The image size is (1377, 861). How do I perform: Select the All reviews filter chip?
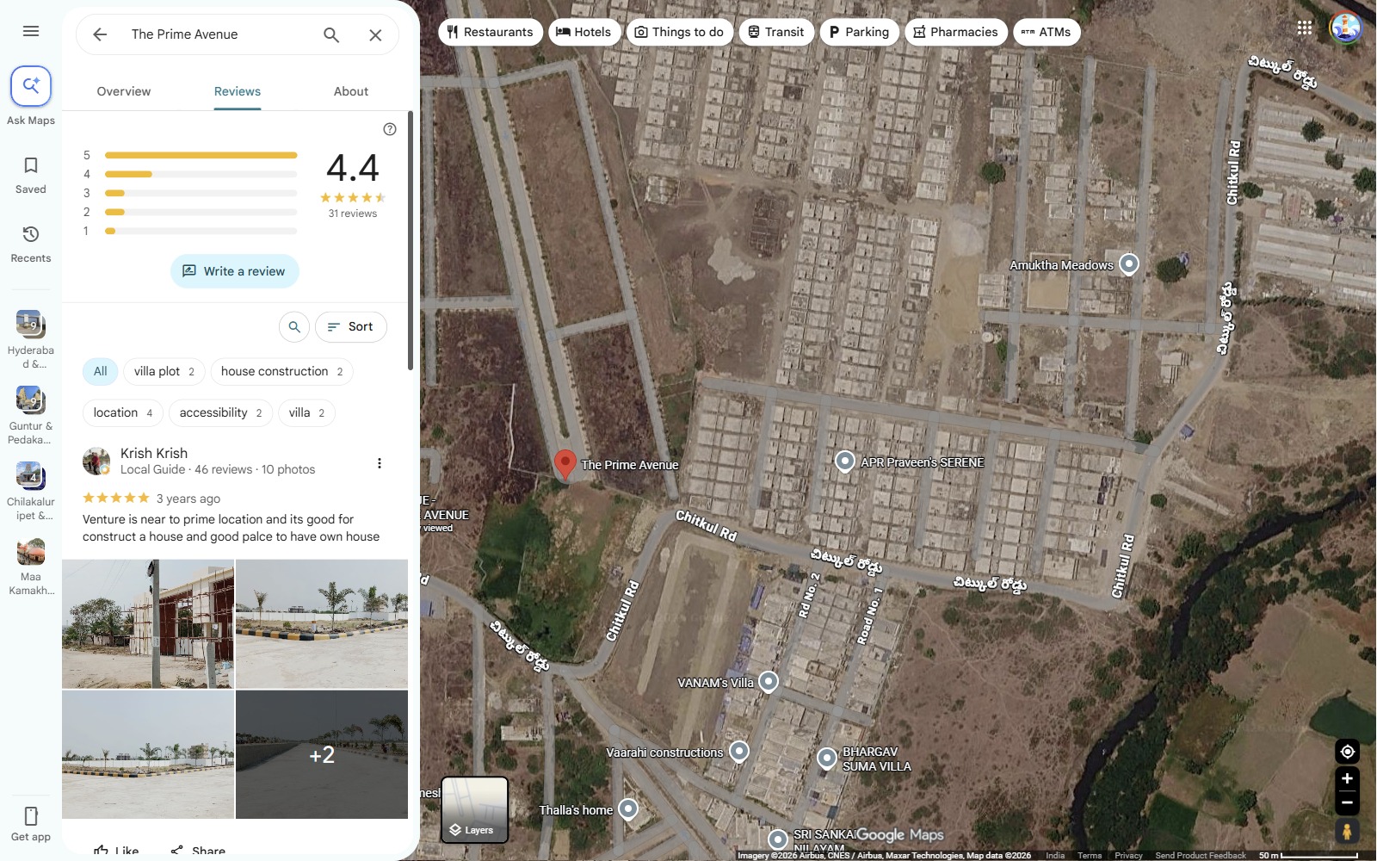tap(100, 372)
